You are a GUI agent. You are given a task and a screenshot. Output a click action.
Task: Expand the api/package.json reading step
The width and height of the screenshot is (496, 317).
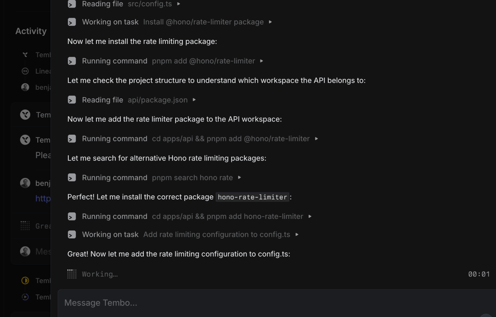[194, 100]
